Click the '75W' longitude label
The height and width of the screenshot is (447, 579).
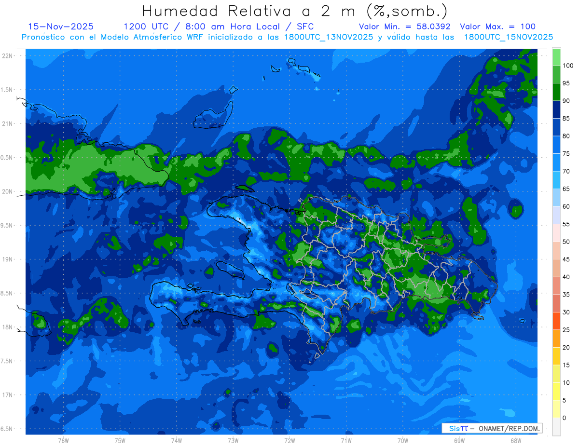tap(120, 440)
